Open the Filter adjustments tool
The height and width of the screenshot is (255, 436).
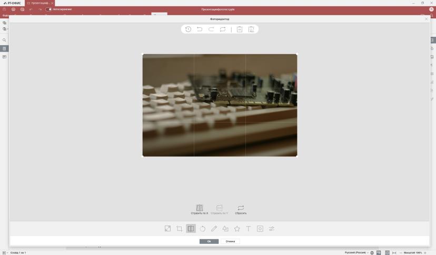tap(271, 229)
